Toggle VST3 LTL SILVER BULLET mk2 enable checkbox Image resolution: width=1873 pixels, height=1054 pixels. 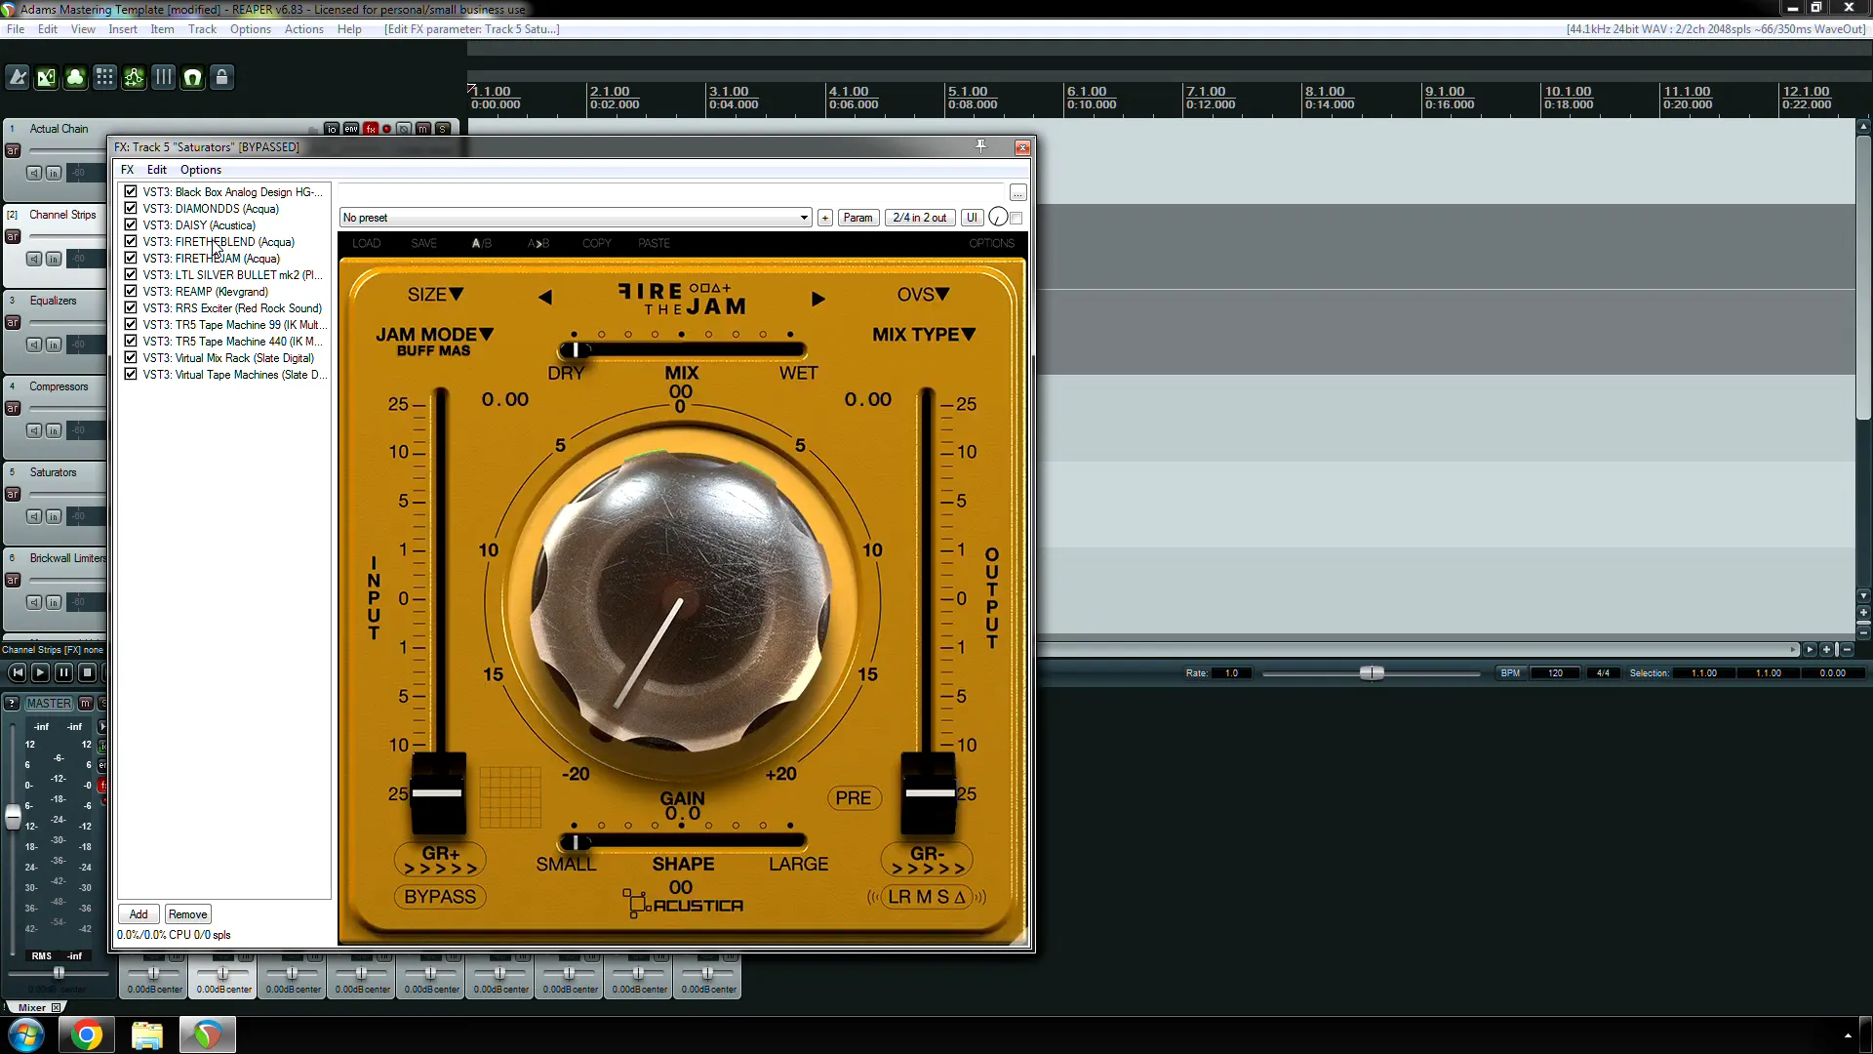[130, 274]
